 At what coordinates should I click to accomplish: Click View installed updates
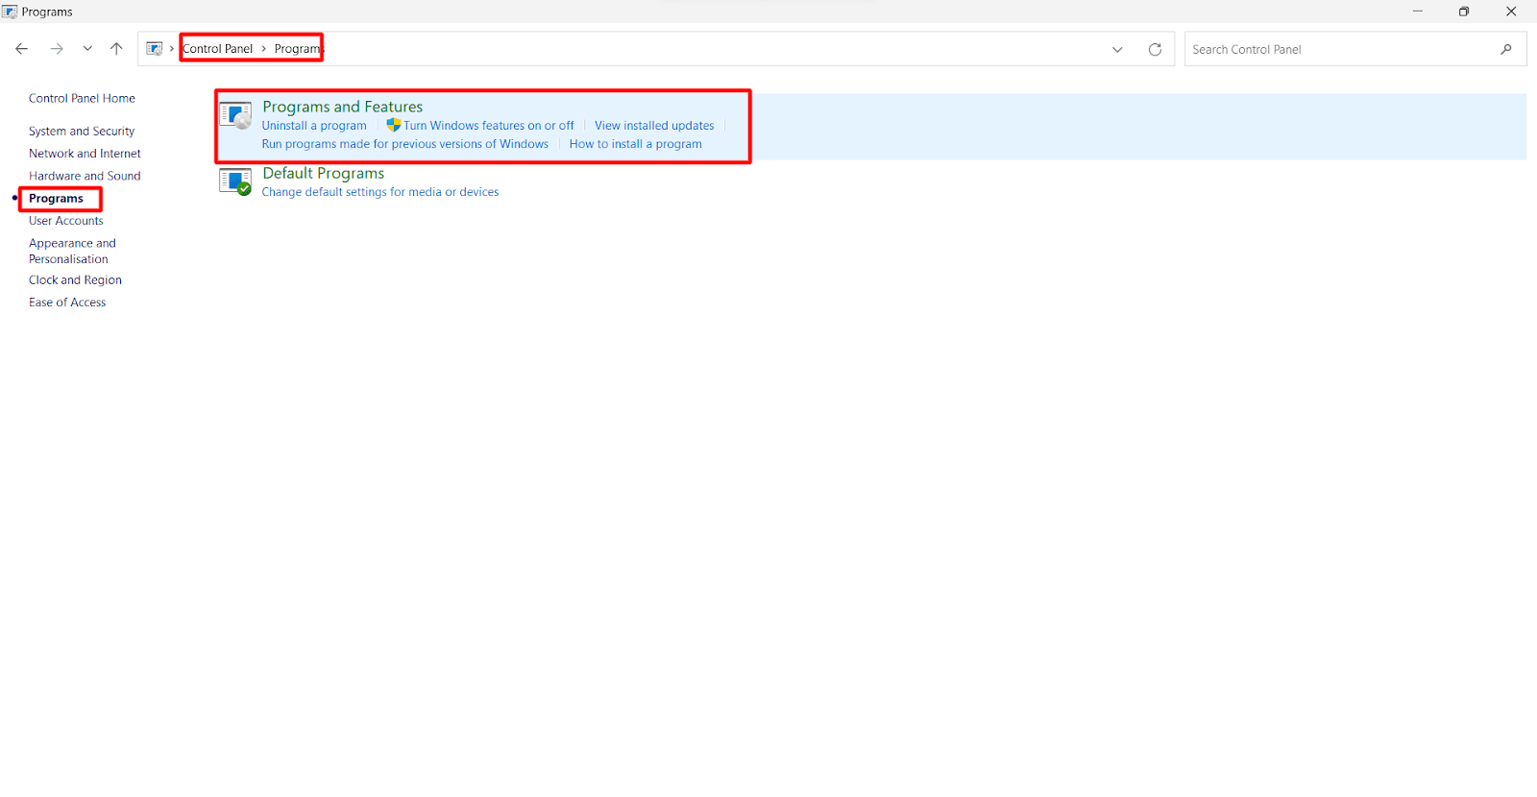pyautogui.click(x=654, y=126)
